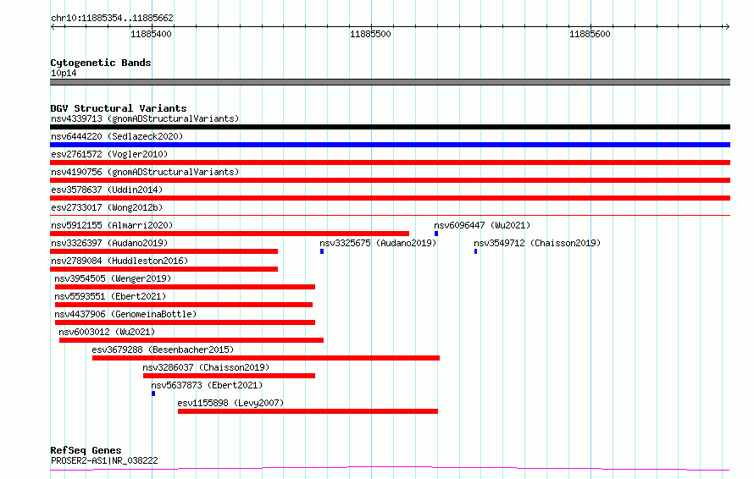Open the esv1155898 (Levy2007) label
This screenshot has height=479, width=754.
pos(230,403)
